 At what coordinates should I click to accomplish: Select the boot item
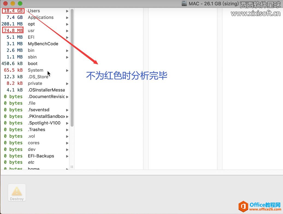point(33,63)
